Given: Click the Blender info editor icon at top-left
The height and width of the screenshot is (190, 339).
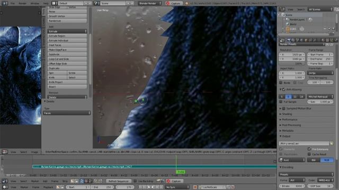Looking at the screenshot, I should click(x=5, y=3).
